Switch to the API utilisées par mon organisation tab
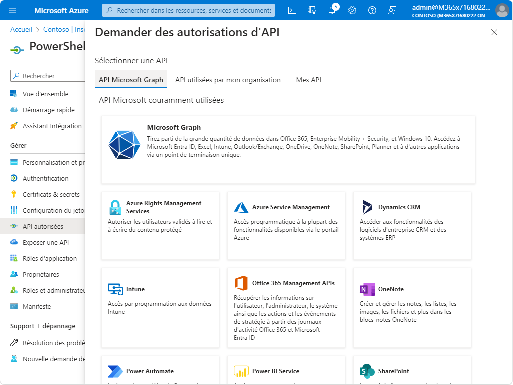The image size is (513, 385). [228, 80]
